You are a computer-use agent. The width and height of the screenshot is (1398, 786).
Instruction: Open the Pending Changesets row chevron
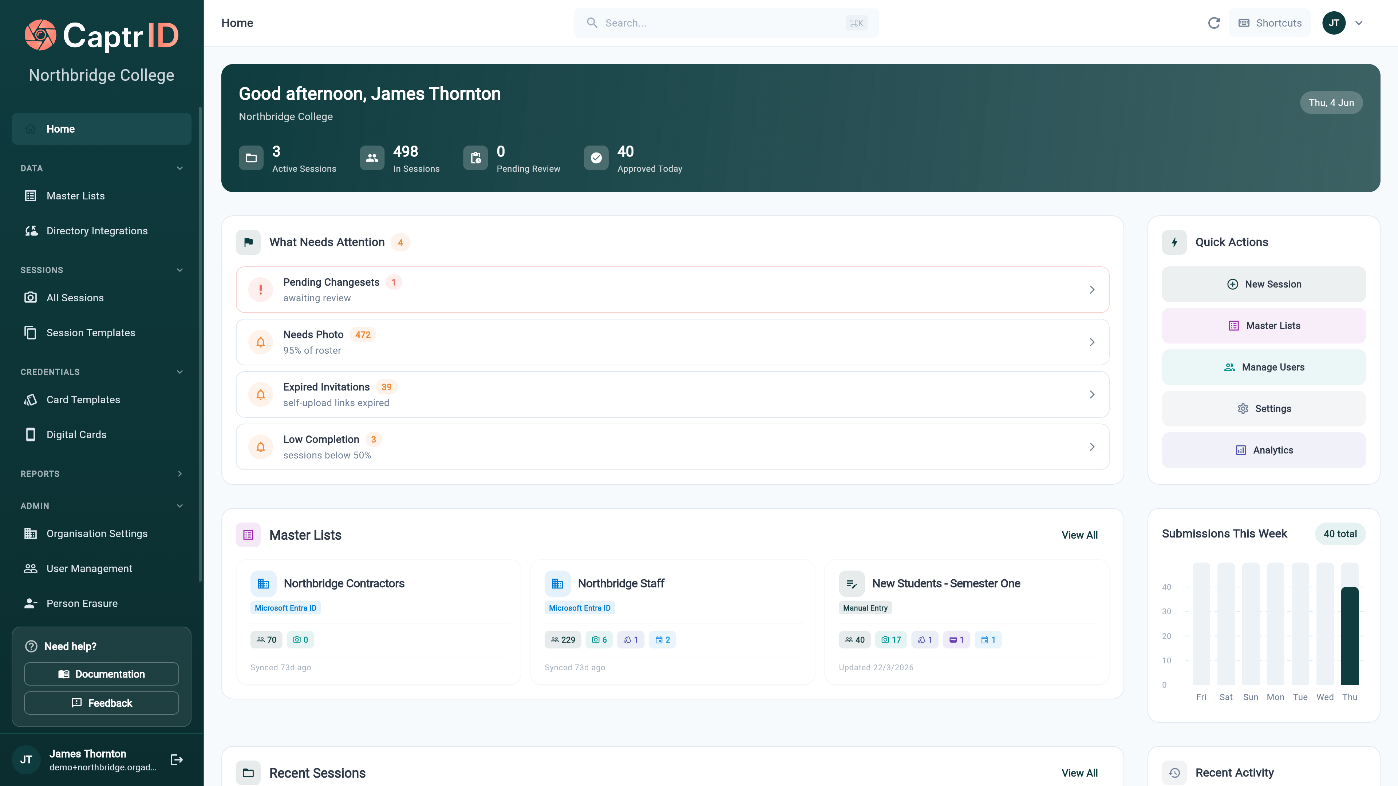(1092, 290)
